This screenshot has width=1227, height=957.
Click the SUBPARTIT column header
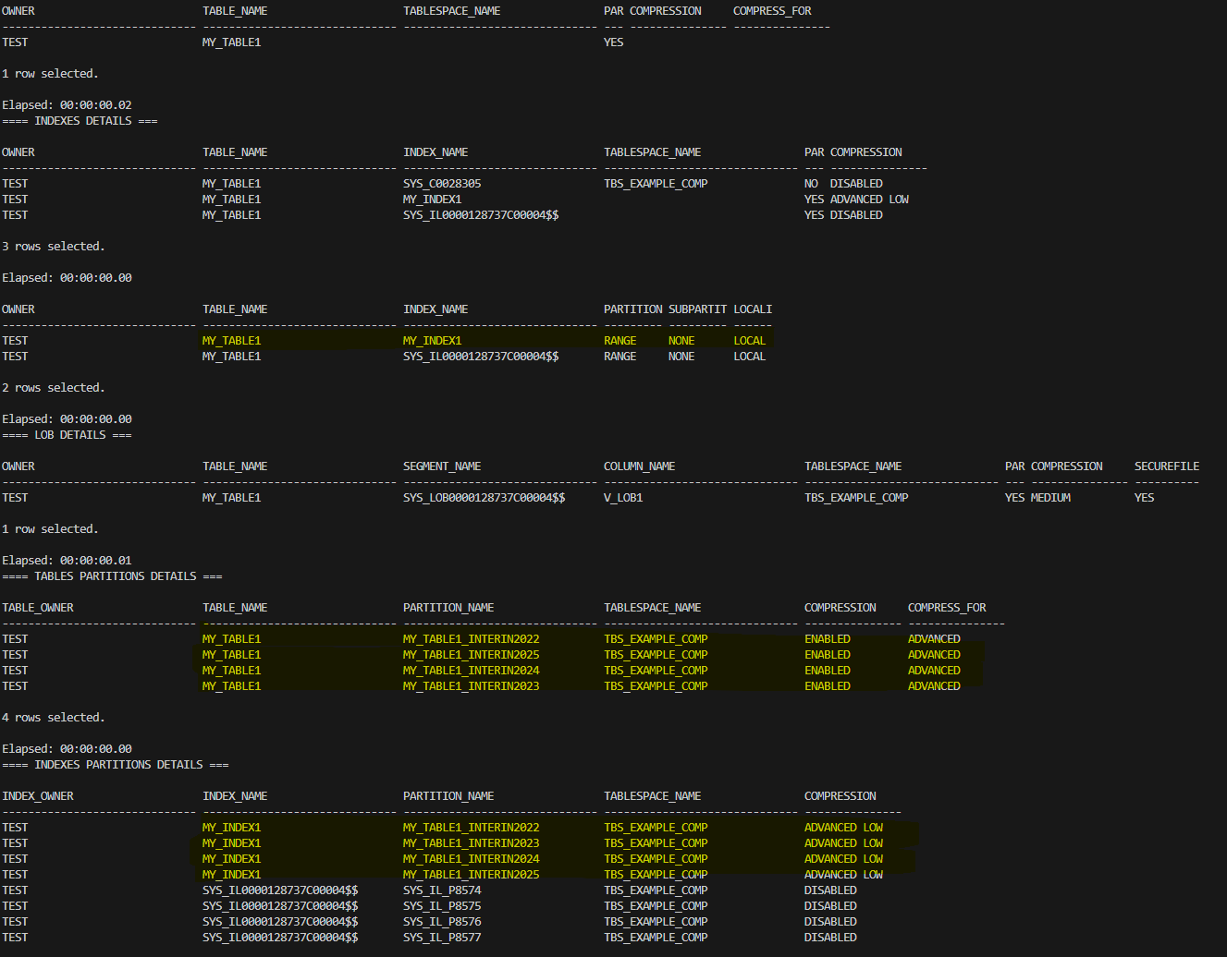pyautogui.click(x=697, y=309)
